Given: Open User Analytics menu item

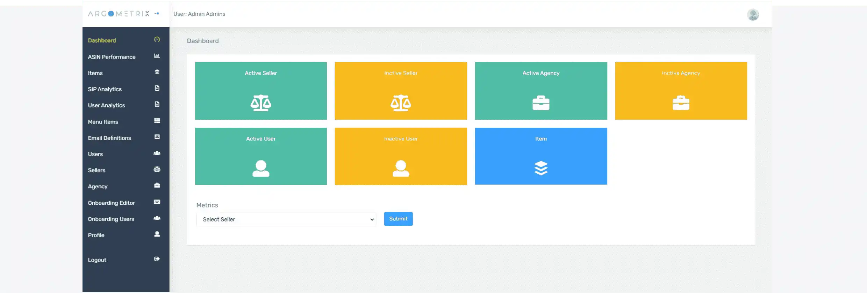Looking at the screenshot, I should [x=106, y=105].
